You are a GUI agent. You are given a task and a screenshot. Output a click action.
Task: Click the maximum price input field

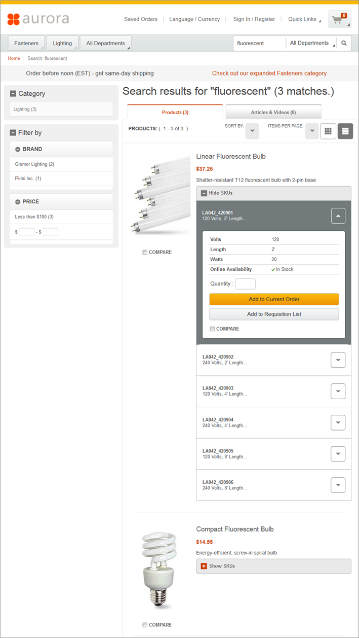tap(50, 232)
